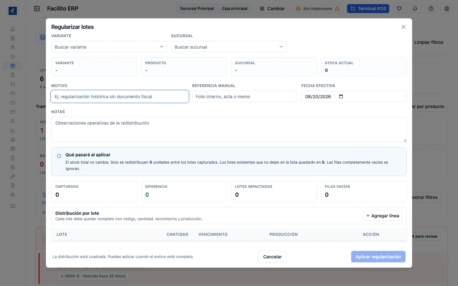Screen dimensions: 458x286
Task: Expand the Buscar sucursal dropdown
Action: click(x=229, y=47)
